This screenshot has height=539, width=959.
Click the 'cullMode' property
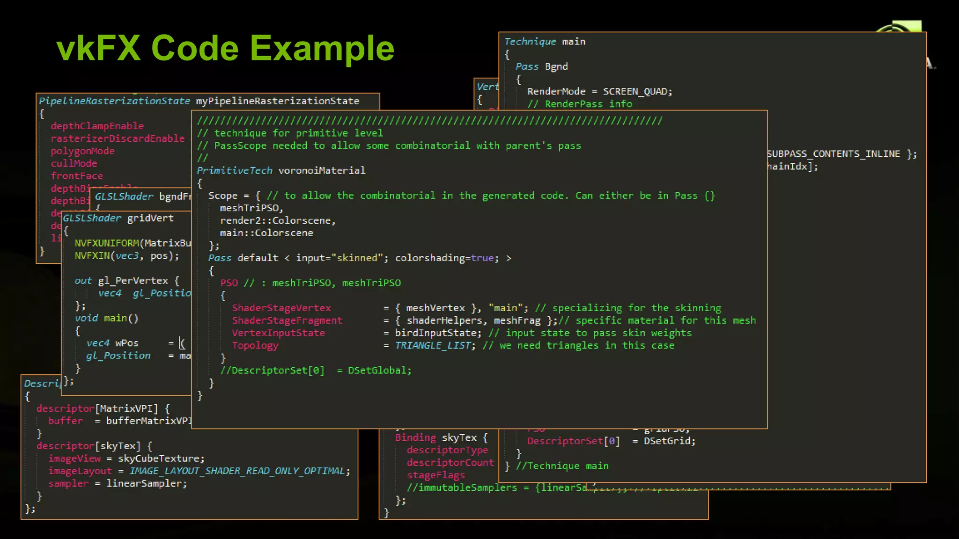74,163
